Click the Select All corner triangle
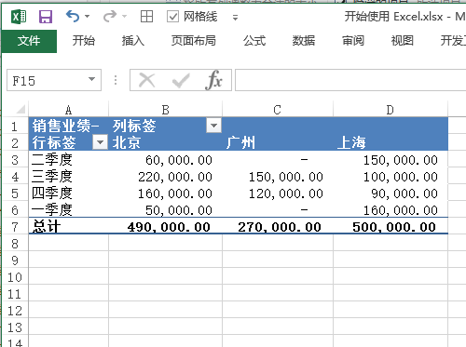Viewport: 466px width, 347px height. [x=20, y=109]
